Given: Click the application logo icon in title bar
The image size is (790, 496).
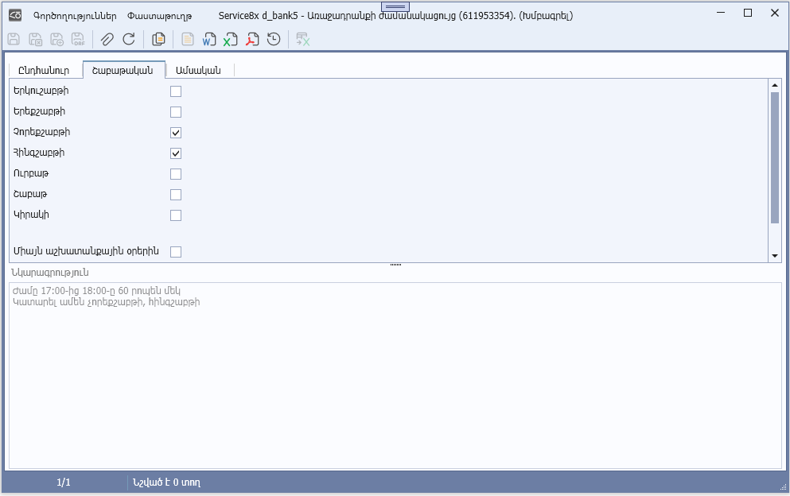Looking at the screenshot, I should point(14,15).
